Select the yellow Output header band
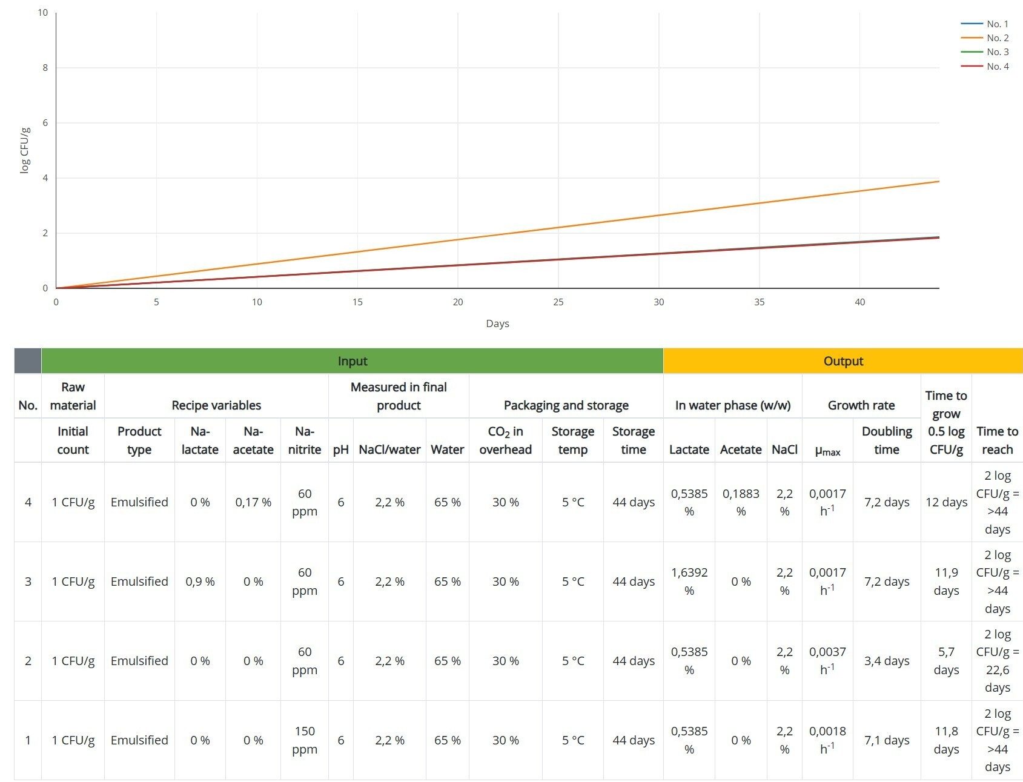The width and height of the screenshot is (1023, 782). click(843, 361)
